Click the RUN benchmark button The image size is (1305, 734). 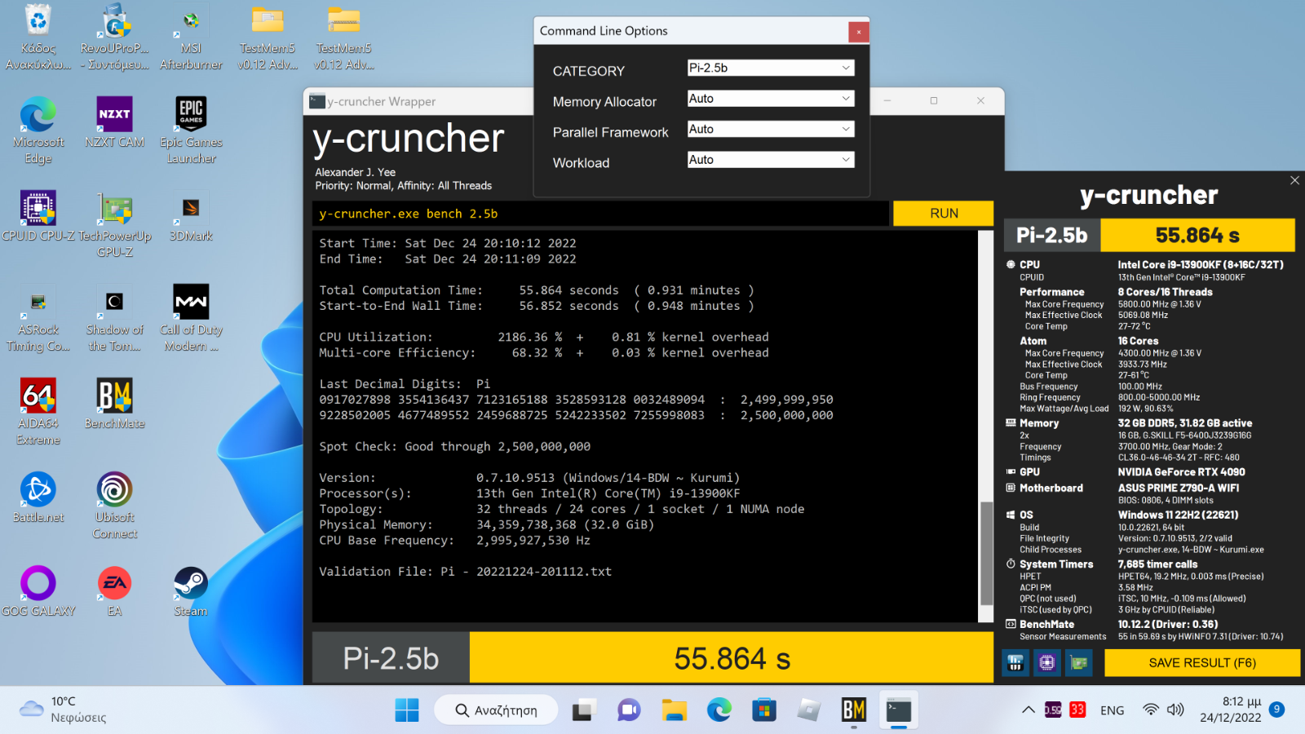click(x=944, y=214)
